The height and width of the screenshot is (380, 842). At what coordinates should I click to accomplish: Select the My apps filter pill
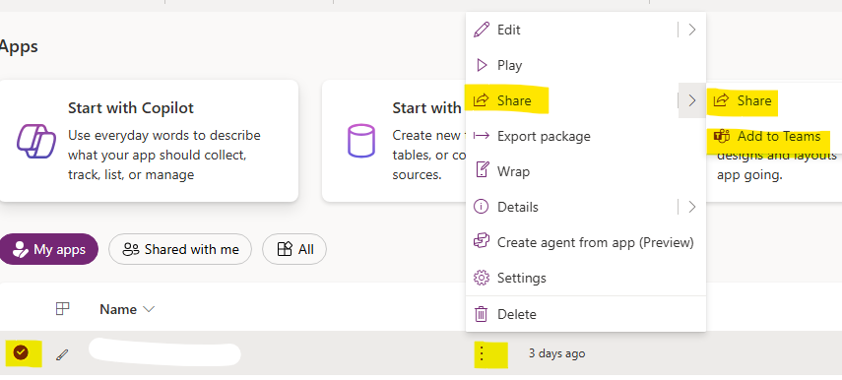(48, 249)
